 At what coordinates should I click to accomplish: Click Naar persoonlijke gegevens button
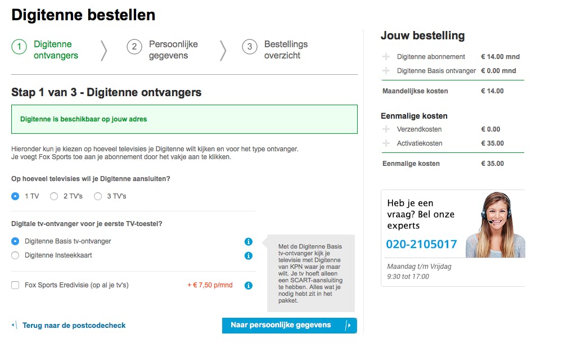[289, 326]
